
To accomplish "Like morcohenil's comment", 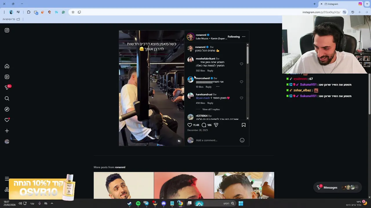I will coord(241,82).
